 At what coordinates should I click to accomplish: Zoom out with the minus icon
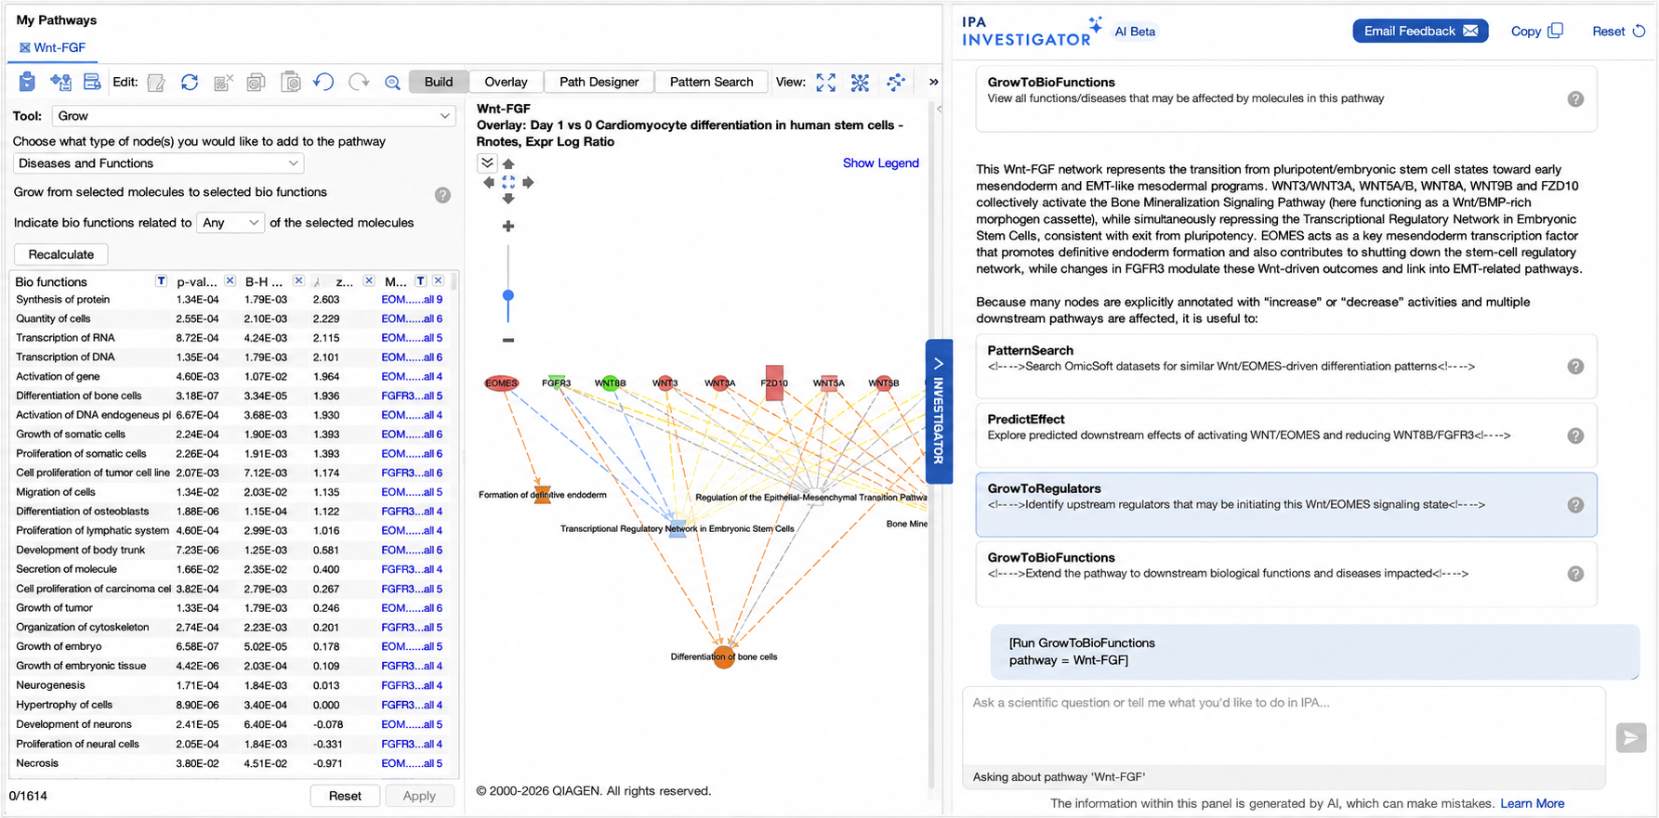click(x=508, y=340)
